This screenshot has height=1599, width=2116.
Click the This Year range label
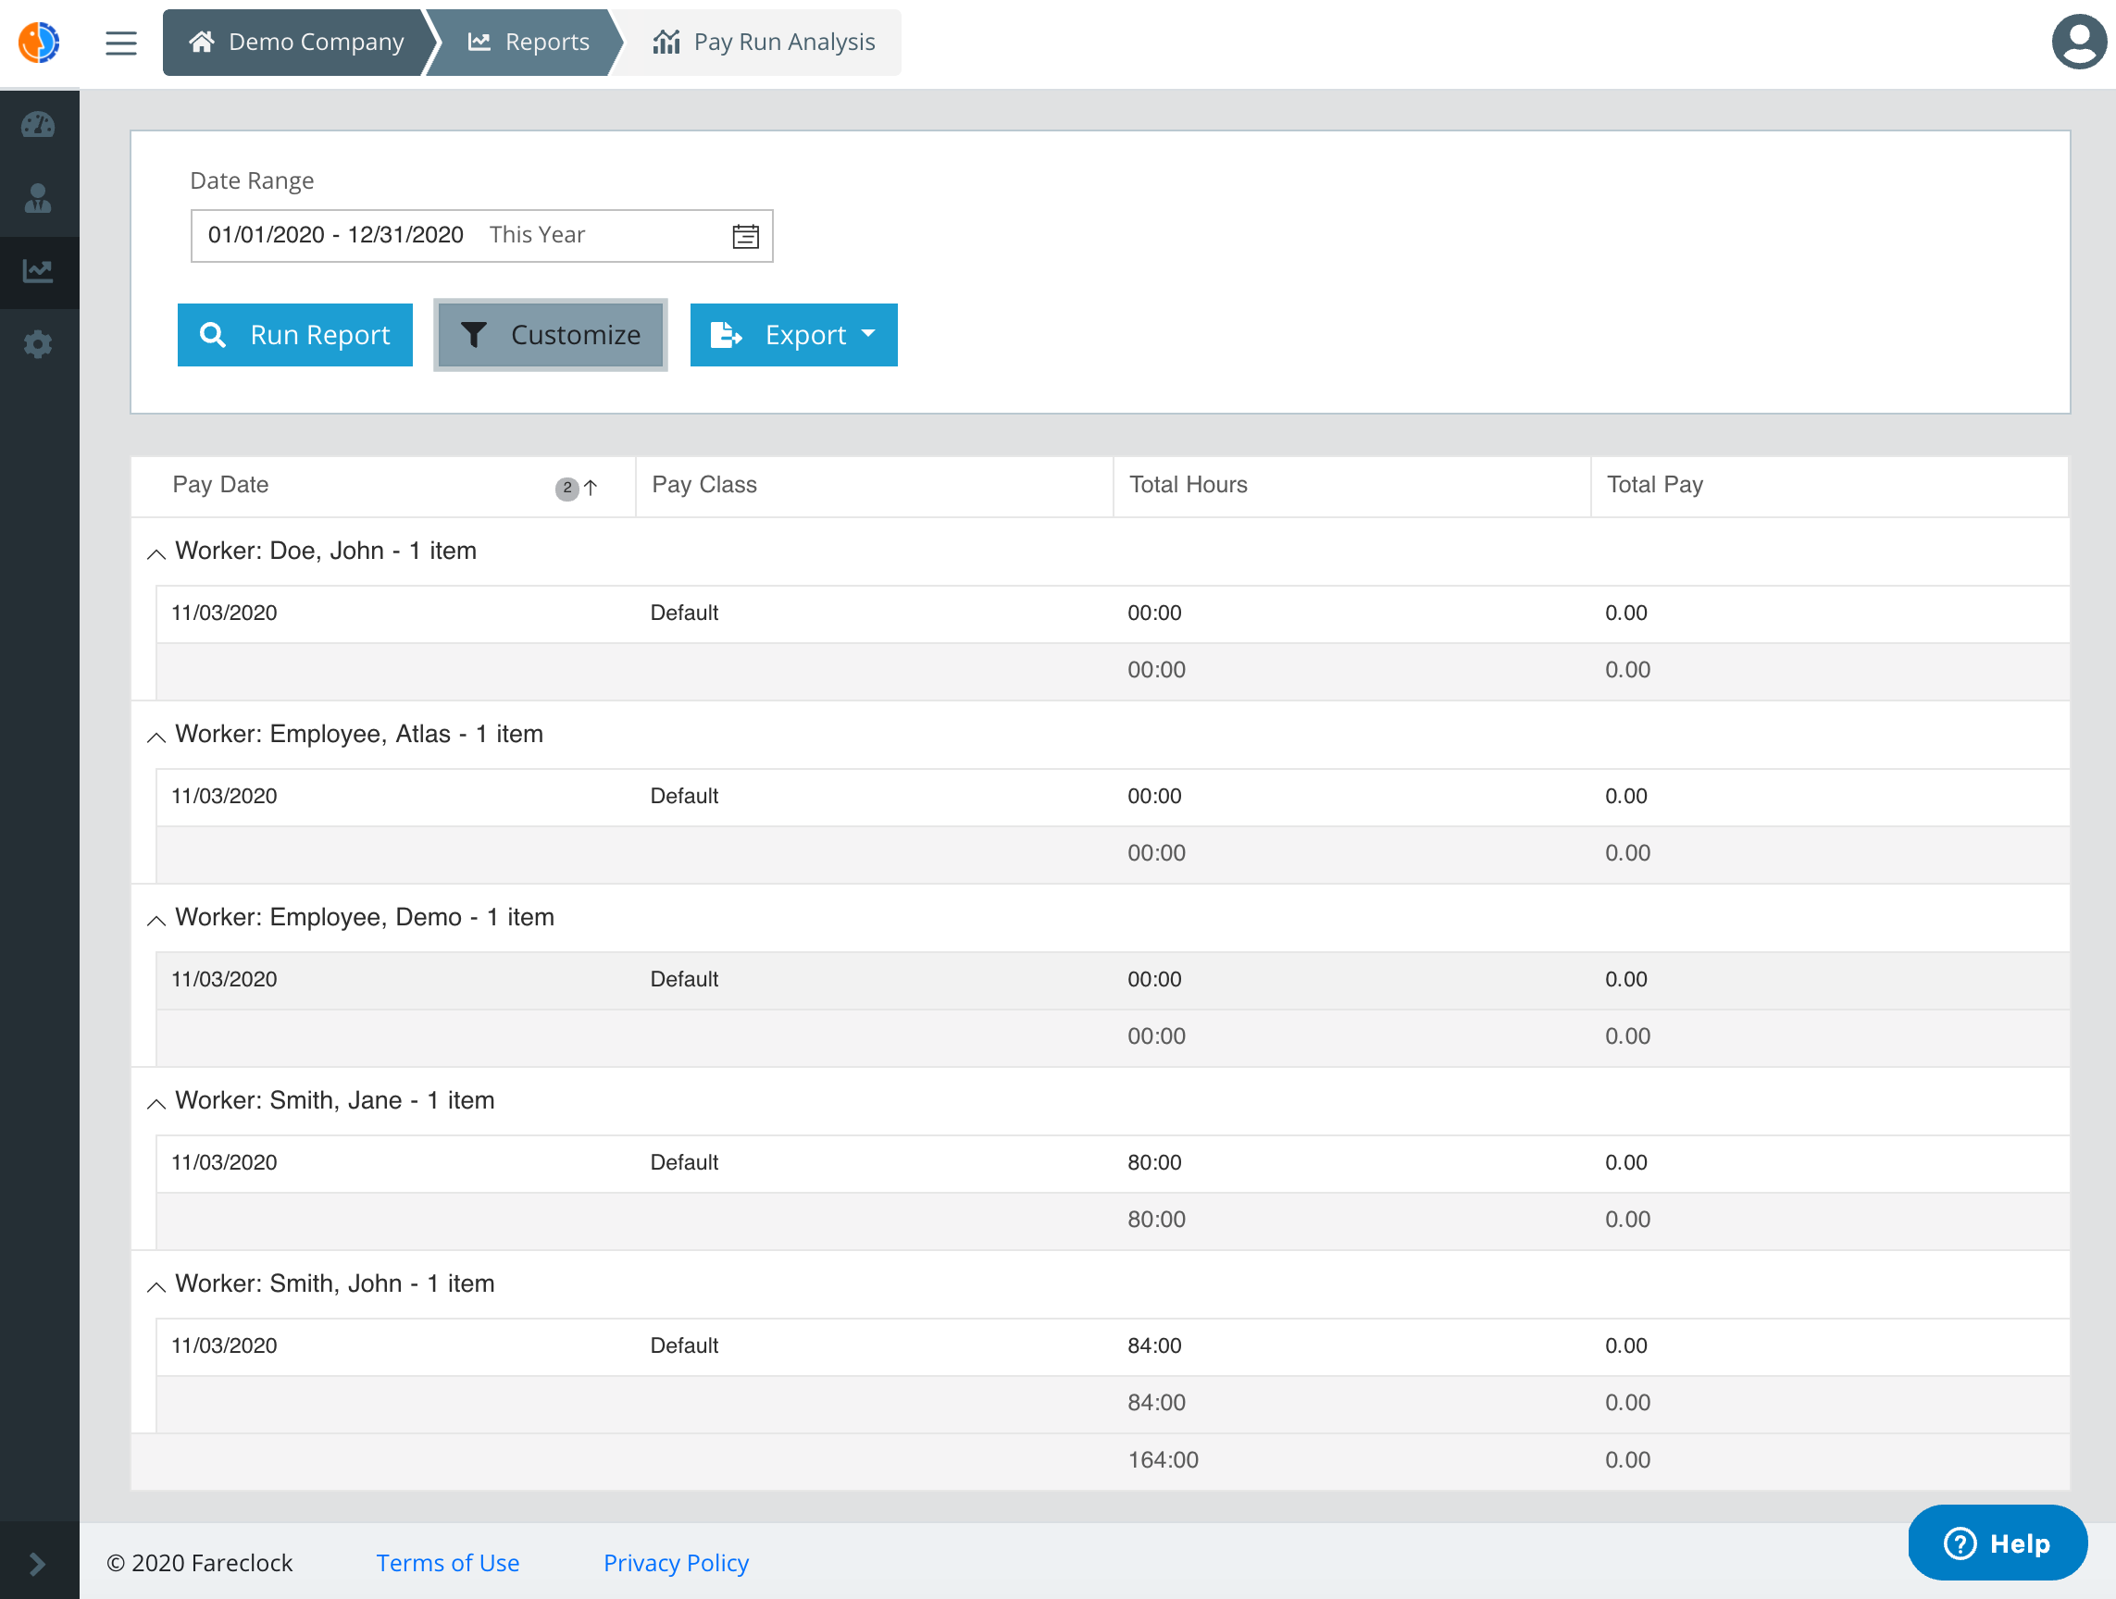tap(537, 235)
